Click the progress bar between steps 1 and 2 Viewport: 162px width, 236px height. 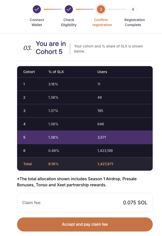click(53, 10)
